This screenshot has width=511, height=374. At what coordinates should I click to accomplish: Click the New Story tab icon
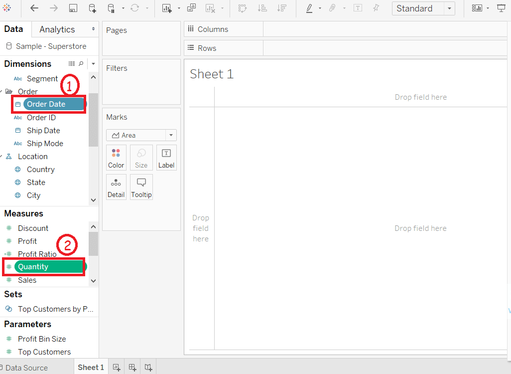point(148,368)
